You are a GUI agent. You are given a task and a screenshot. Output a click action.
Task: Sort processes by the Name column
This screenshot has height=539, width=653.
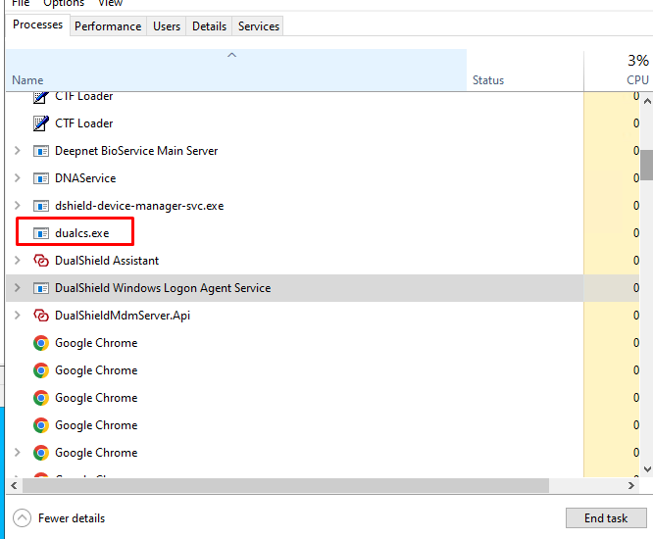[x=27, y=79]
